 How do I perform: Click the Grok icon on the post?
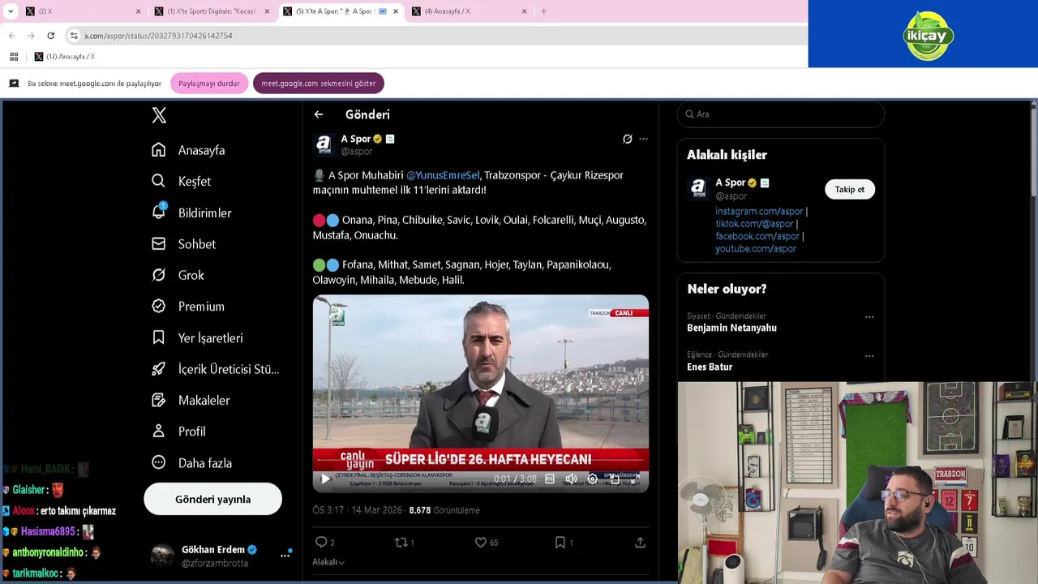point(627,139)
